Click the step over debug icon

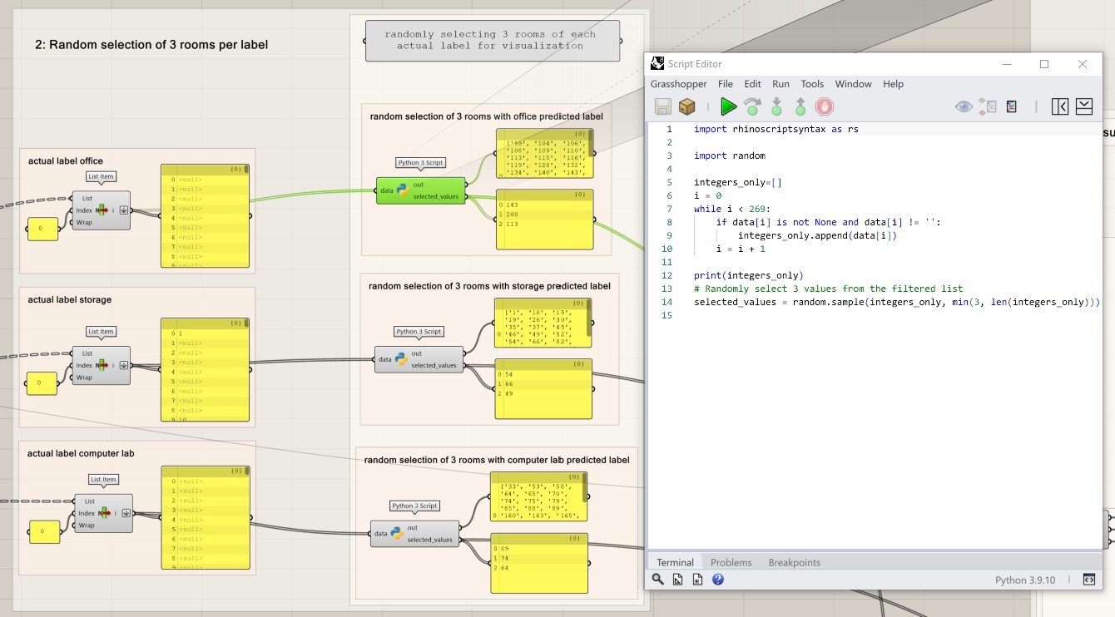[752, 106]
